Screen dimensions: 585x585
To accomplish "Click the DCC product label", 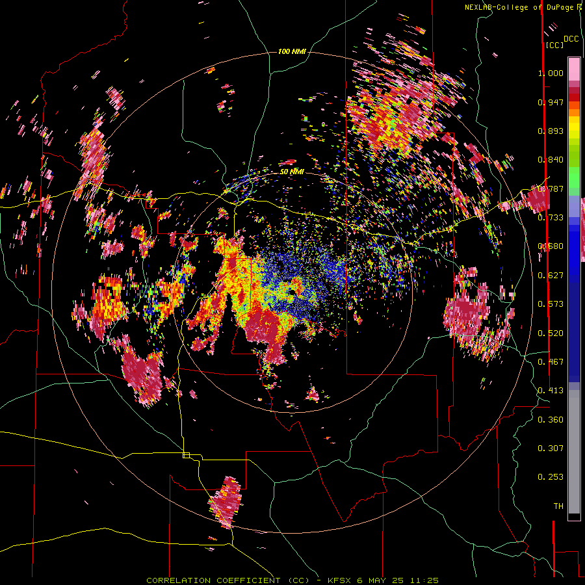I will tap(571, 39).
